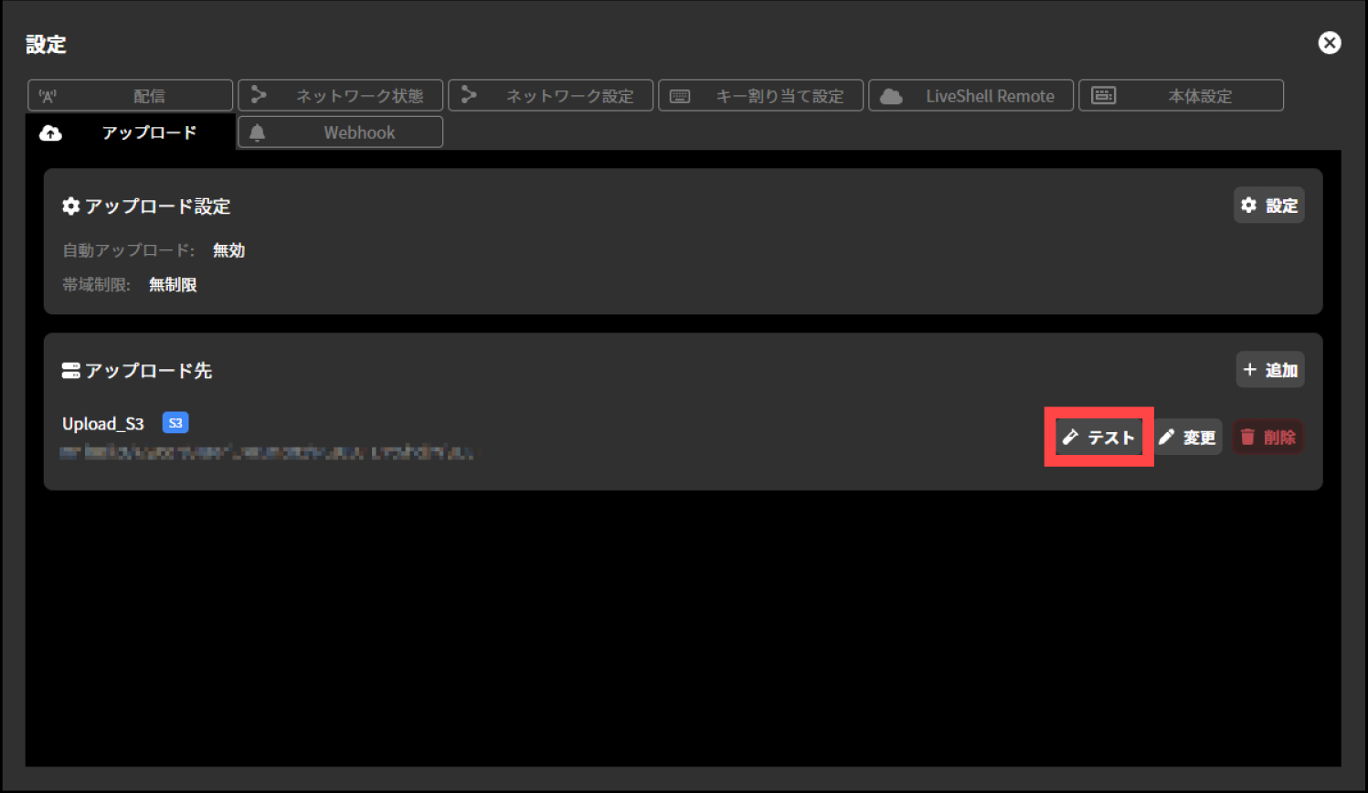Select the アップロード tab
Image resolution: width=1368 pixels, height=793 pixels.
131,132
